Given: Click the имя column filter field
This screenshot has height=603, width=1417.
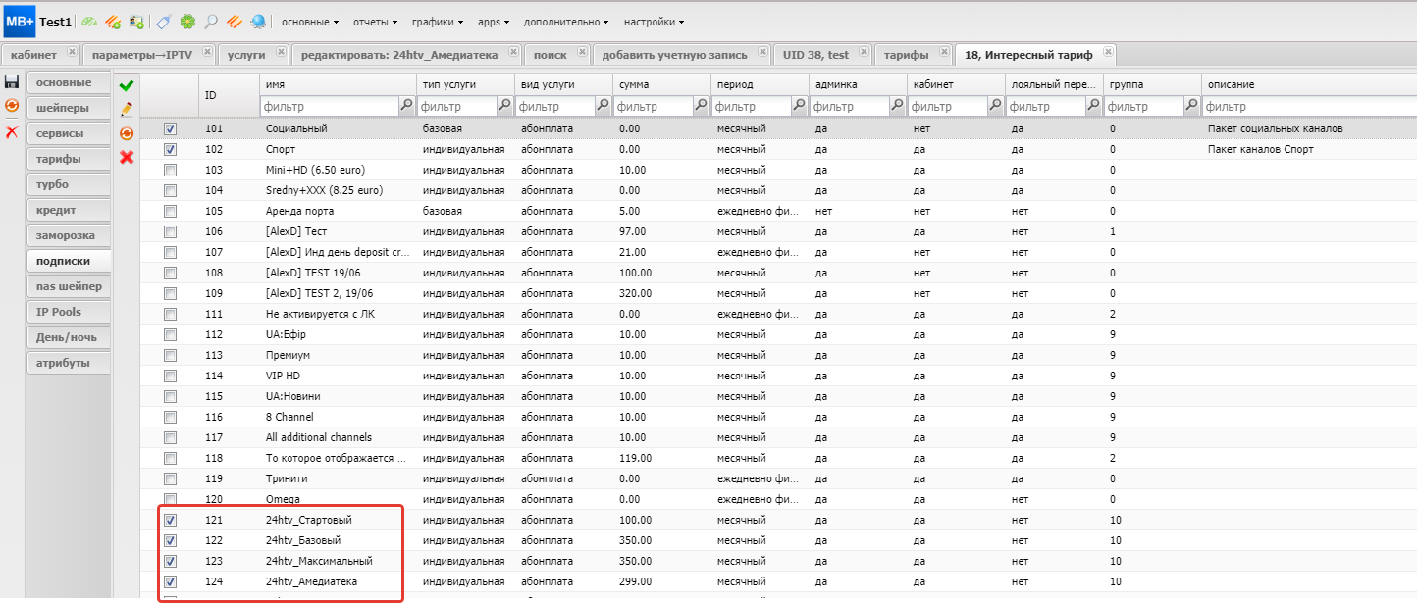Looking at the screenshot, I should coord(328,106).
